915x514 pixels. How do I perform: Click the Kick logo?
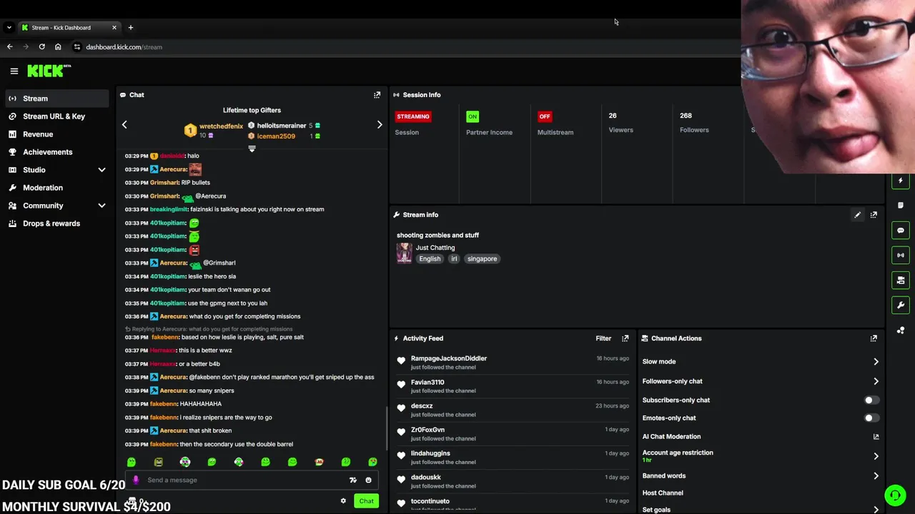tap(49, 71)
